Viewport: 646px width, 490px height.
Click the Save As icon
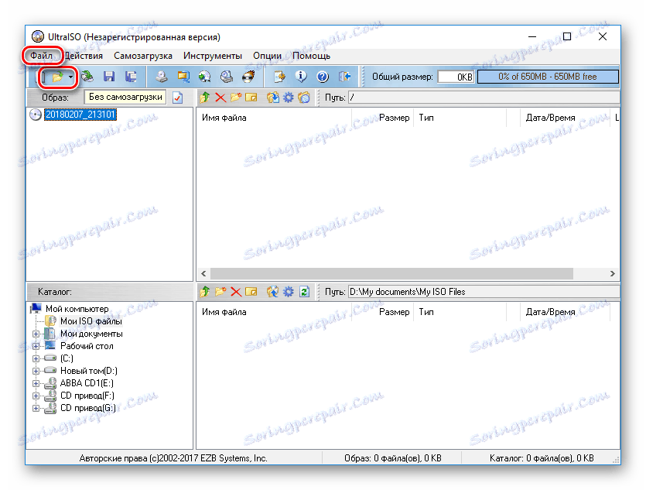tap(131, 77)
